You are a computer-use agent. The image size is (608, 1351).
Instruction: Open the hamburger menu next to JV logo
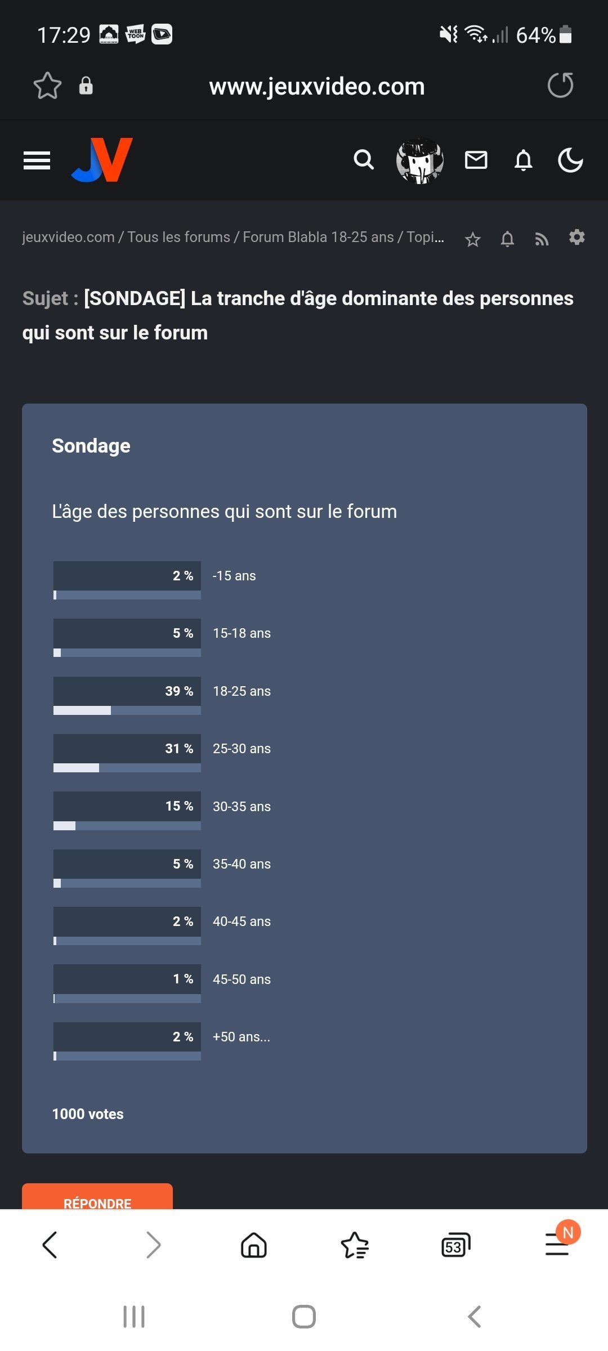tap(37, 160)
